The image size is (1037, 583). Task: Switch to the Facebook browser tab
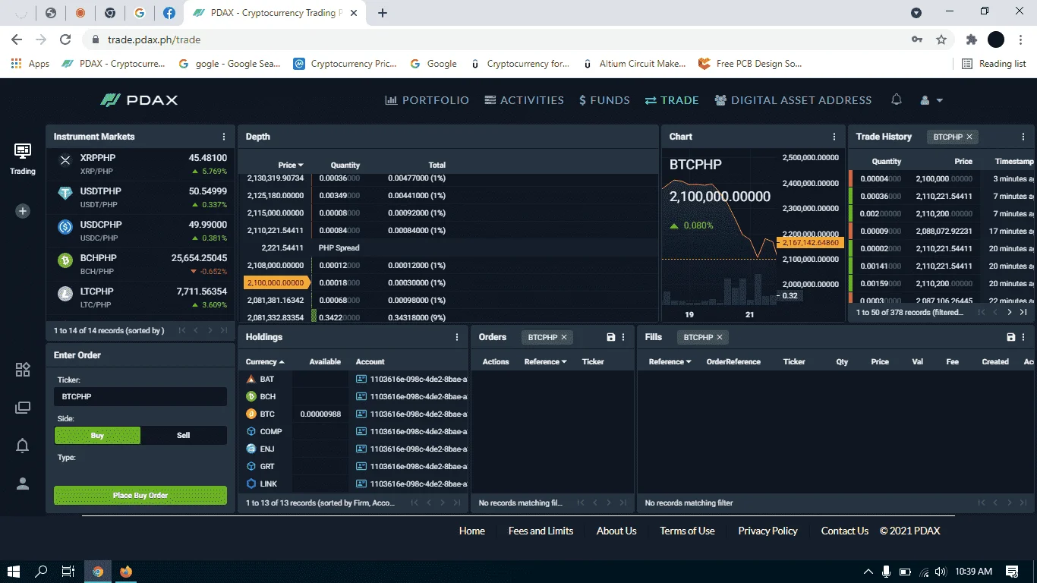click(169, 13)
